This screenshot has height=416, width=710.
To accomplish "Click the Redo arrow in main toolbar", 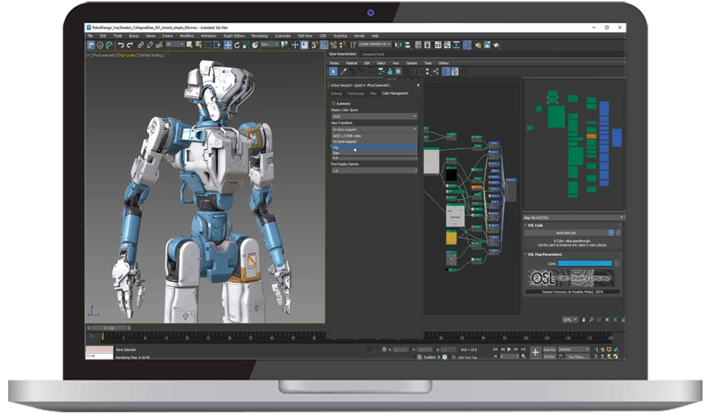I will (x=130, y=45).
